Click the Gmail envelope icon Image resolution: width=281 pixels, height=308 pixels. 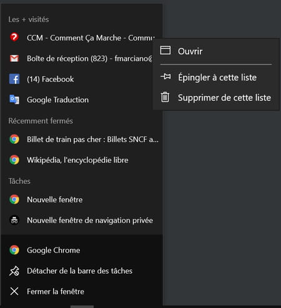point(14,59)
